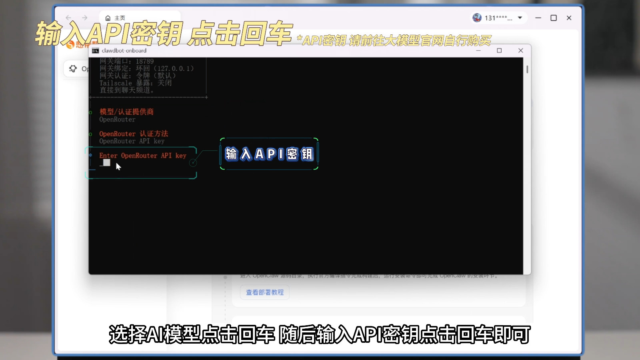Screen dimensions: 640x360
Task: Click the clawdbot-onboard title bar
Action: [x=280, y=50]
